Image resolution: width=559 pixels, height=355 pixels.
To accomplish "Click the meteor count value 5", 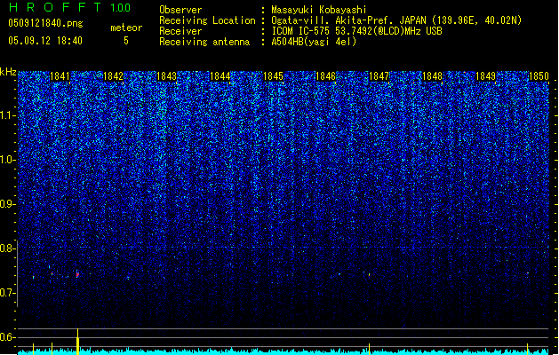I will (126, 41).
